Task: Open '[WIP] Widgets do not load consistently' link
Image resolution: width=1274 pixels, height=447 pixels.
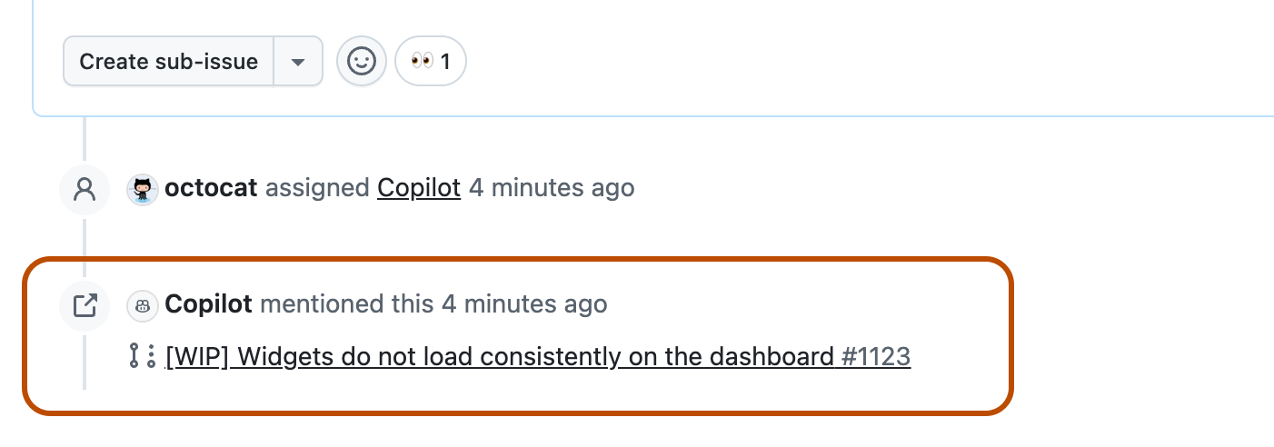Action: [x=499, y=357]
